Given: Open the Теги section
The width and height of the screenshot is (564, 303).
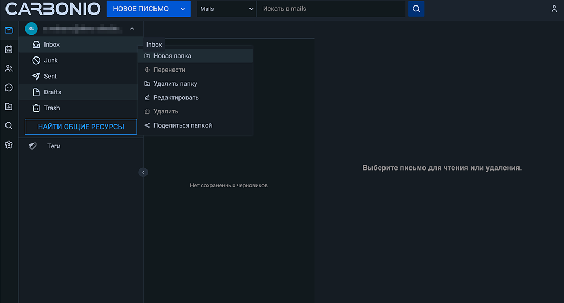Looking at the screenshot, I should coord(81,146).
